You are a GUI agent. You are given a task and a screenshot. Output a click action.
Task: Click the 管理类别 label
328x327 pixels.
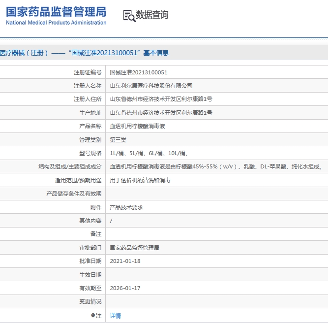pyautogui.click(x=90, y=140)
